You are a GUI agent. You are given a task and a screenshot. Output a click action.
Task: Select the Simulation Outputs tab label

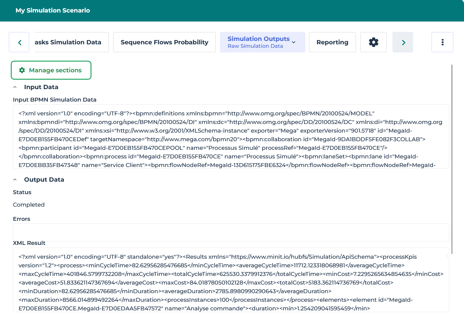tap(258, 39)
